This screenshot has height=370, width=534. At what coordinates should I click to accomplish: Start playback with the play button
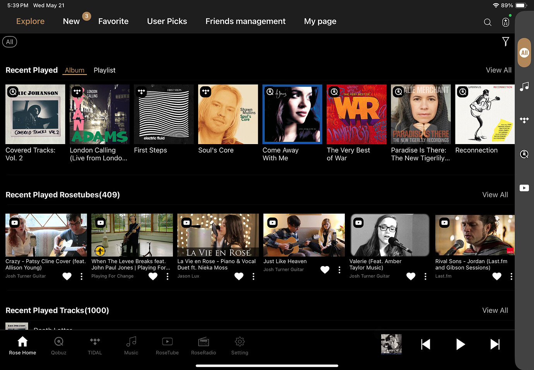point(460,344)
